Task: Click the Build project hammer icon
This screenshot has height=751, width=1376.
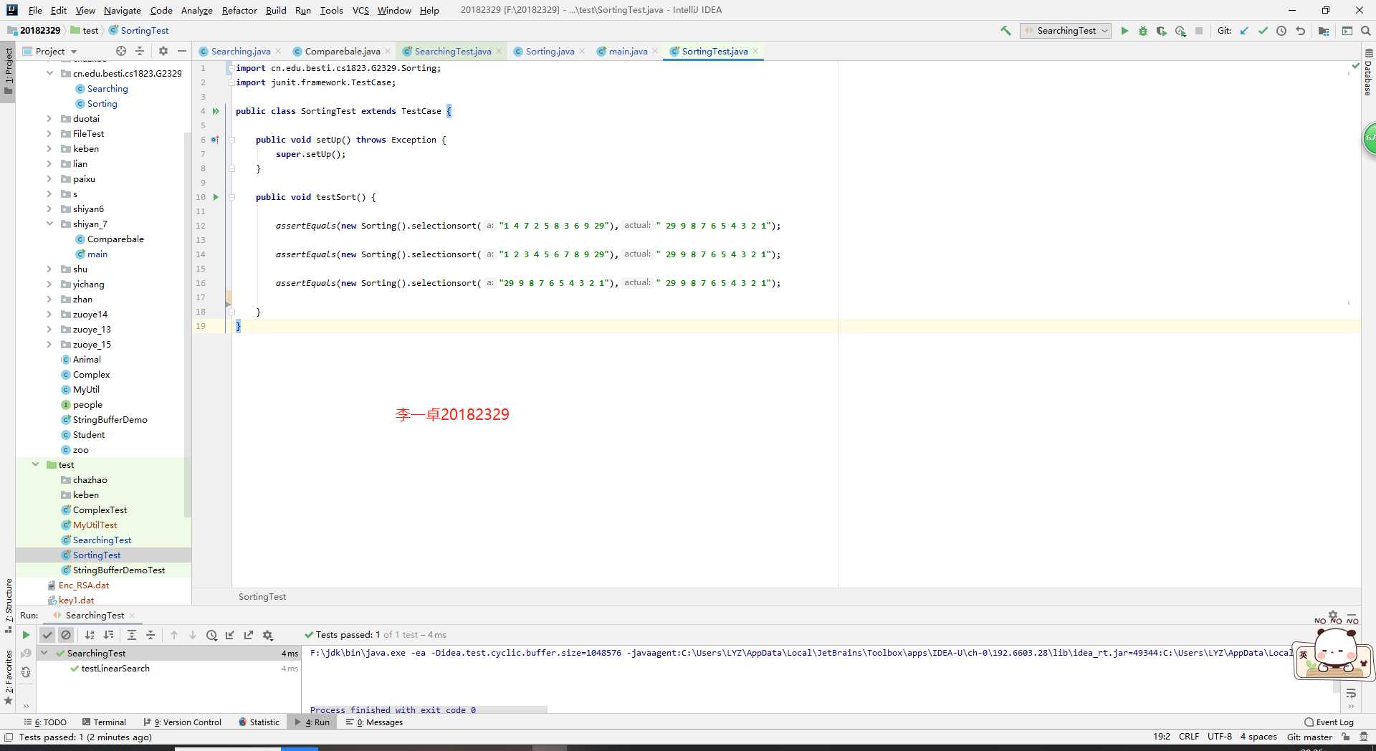Action: 1005,31
